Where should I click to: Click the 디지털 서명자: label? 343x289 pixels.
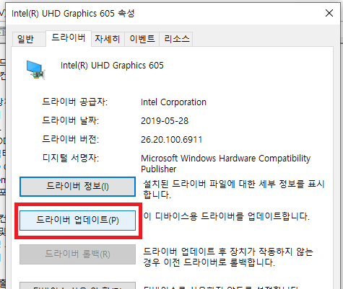pos(71,158)
